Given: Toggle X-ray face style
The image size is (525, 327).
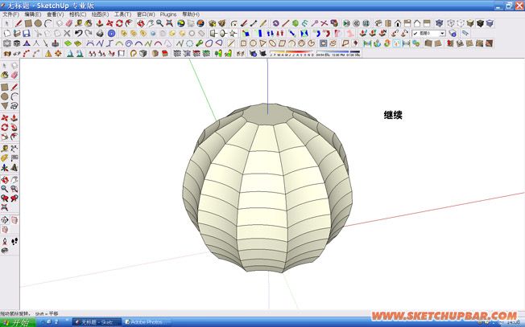Looking at the screenshot, I should (x=440, y=23).
